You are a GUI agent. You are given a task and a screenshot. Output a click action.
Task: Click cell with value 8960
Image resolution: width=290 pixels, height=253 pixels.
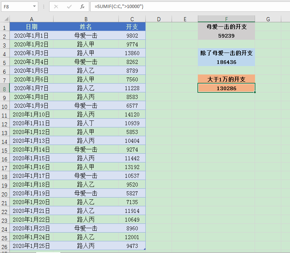(132, 228)
